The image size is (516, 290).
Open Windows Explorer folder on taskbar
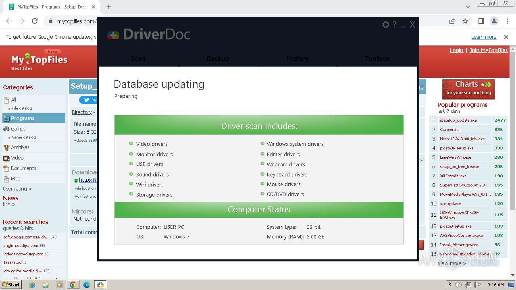(46, 285)
